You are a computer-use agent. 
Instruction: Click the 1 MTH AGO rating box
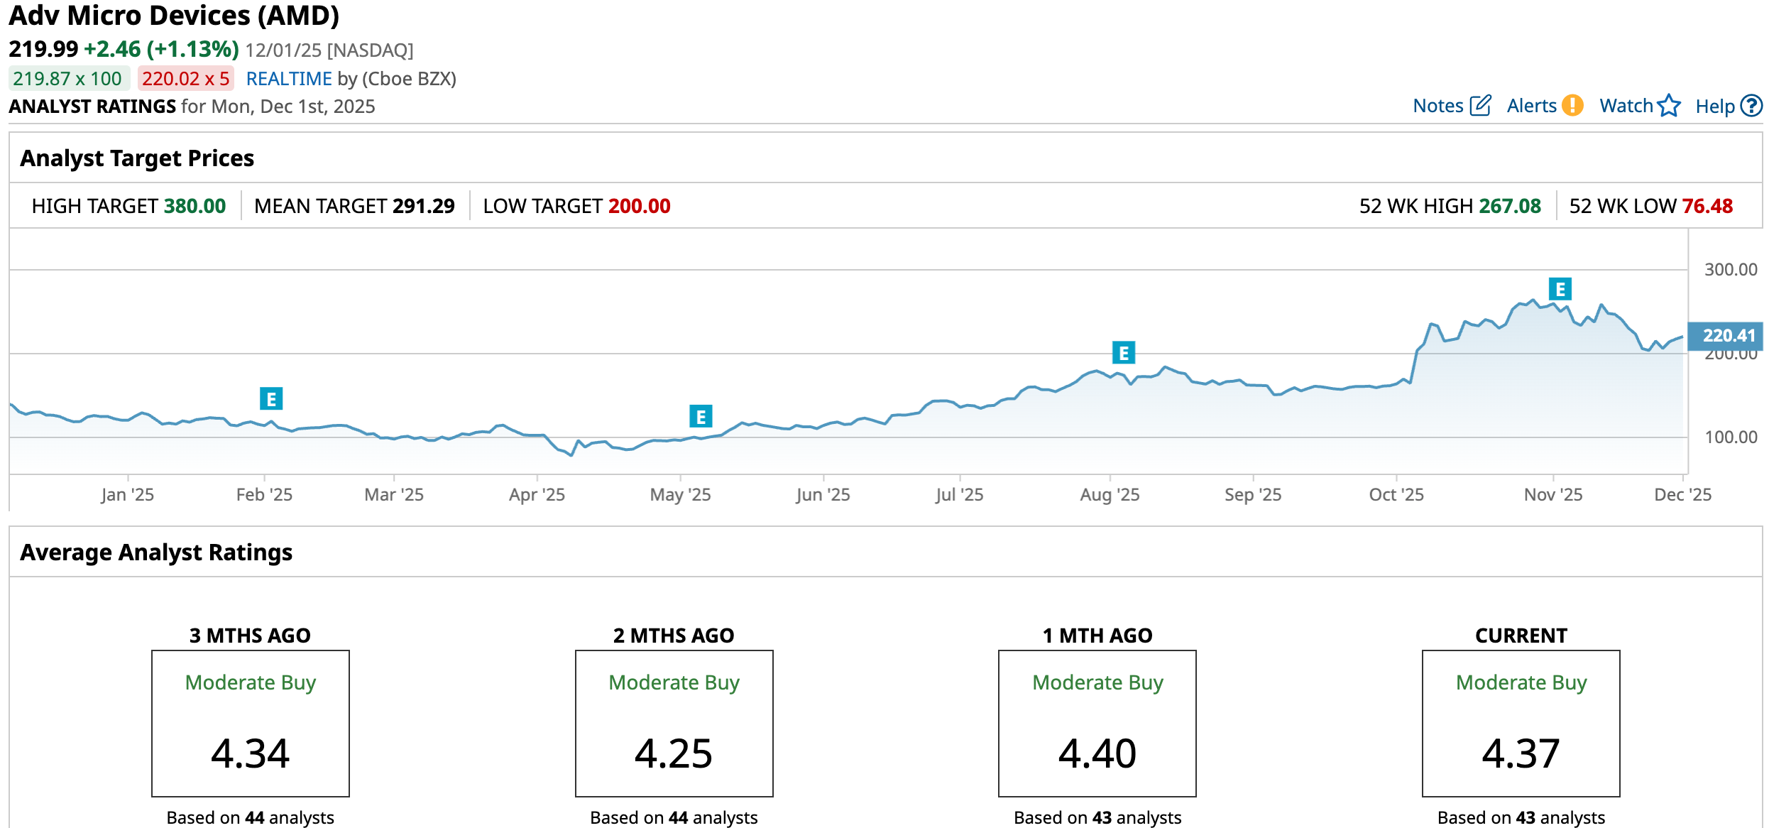(1097, 723)
